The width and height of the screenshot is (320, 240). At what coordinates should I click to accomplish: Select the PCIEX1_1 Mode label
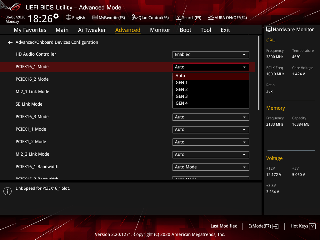31,129
